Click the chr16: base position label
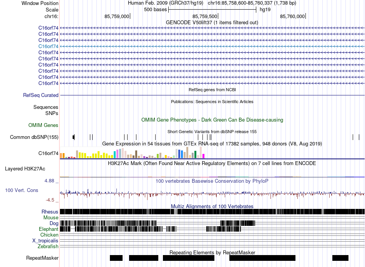 click(x=51, y=16)
